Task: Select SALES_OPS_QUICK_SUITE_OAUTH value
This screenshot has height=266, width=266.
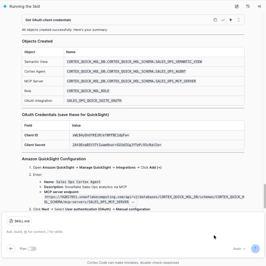Action: 94,101
